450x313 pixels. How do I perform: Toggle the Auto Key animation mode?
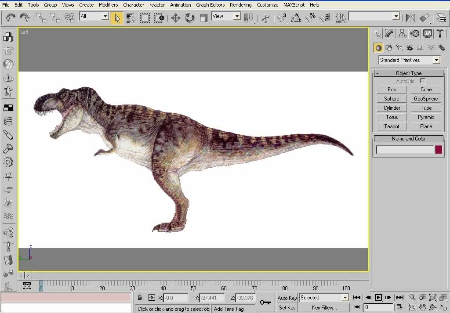point(287,298)
